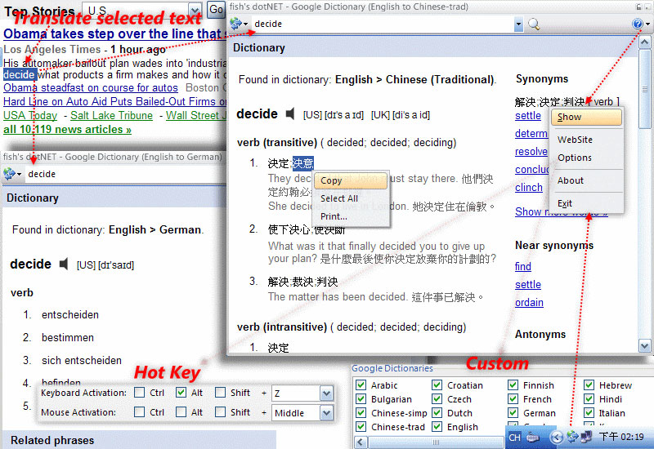The width and height of the screenshot is (654, 449).
Task: Choose Options from the tray menu
Action: click(586, 158)
